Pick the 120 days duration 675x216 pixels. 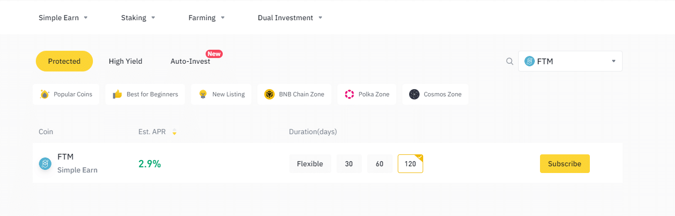click(x=410, y=164)
